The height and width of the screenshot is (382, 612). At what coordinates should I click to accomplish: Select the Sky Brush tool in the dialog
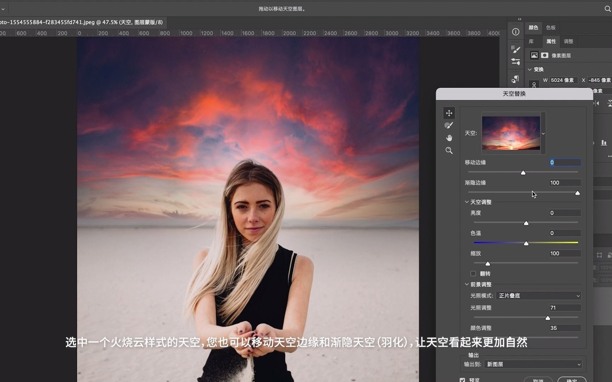click(x=449, y=125)
